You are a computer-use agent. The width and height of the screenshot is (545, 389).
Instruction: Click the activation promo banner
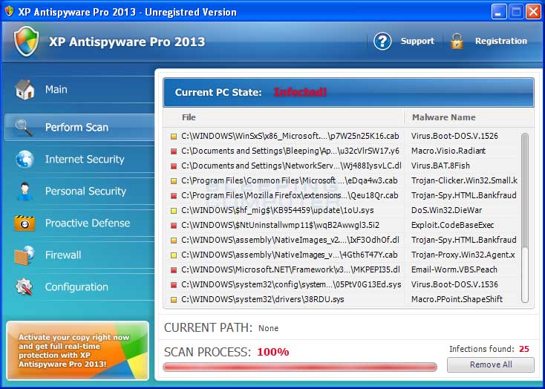pyautogui.click(x=77, y=350)
